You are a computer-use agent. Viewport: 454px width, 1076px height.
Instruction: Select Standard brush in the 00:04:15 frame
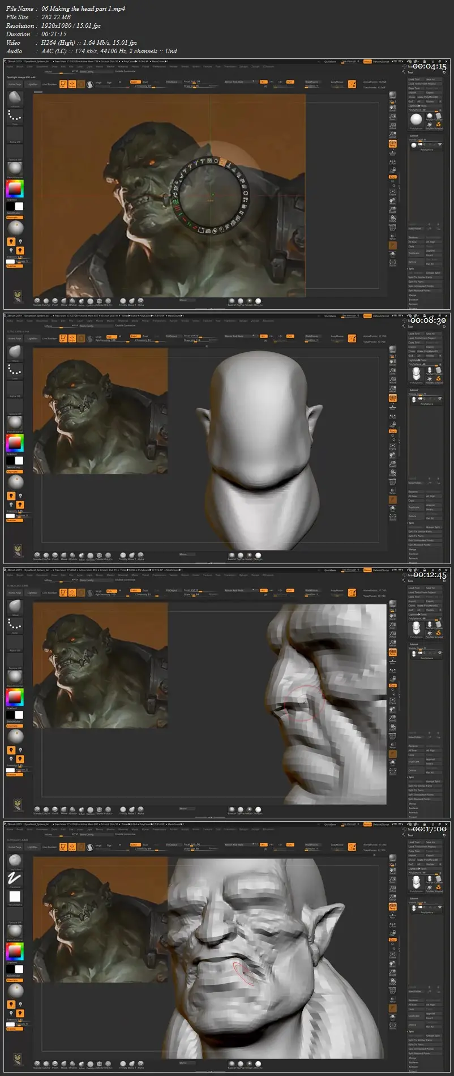pos(37,301)
